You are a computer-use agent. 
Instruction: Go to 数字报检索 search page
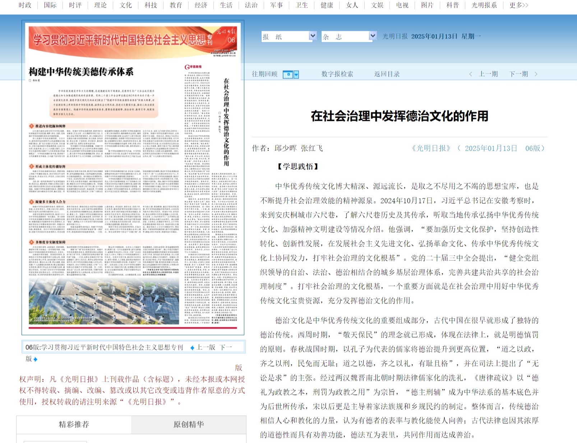[x=337, y=74]
